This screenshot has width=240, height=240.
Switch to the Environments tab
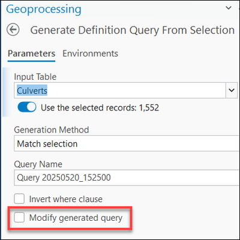point(90,53)
